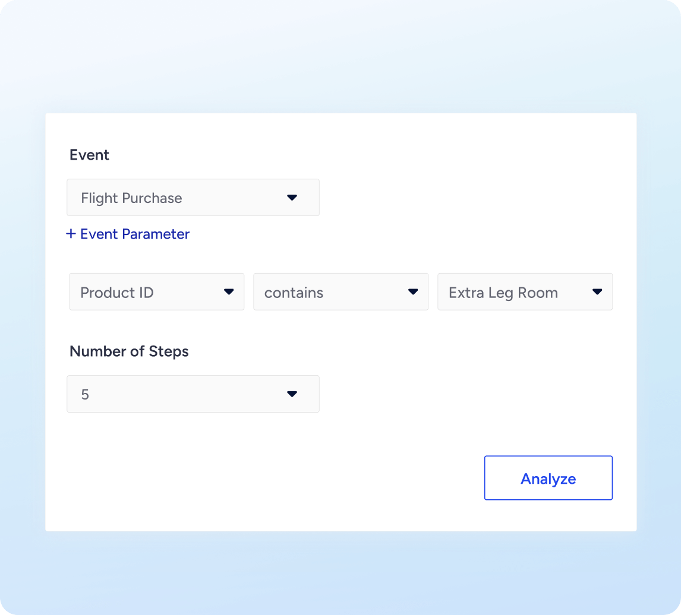Open the 'contains' operator dropdown
This screenshot has width=681, height=615.
coord(340,292)
